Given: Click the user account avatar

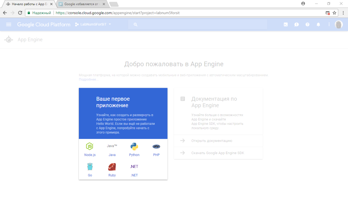Looking at the screenshot, I should coord(339,24).
